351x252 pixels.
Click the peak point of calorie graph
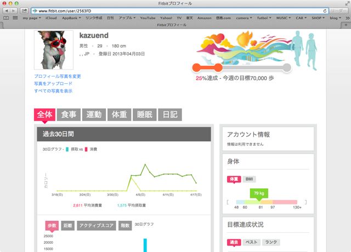[145, 164]
